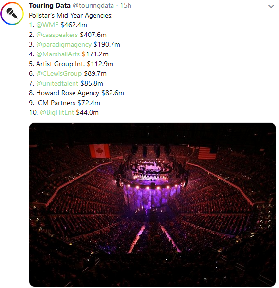Image resolution: width=279 pixels, height=288 pixels.
Task: Click the American flag in the photo
Action: 207,153
